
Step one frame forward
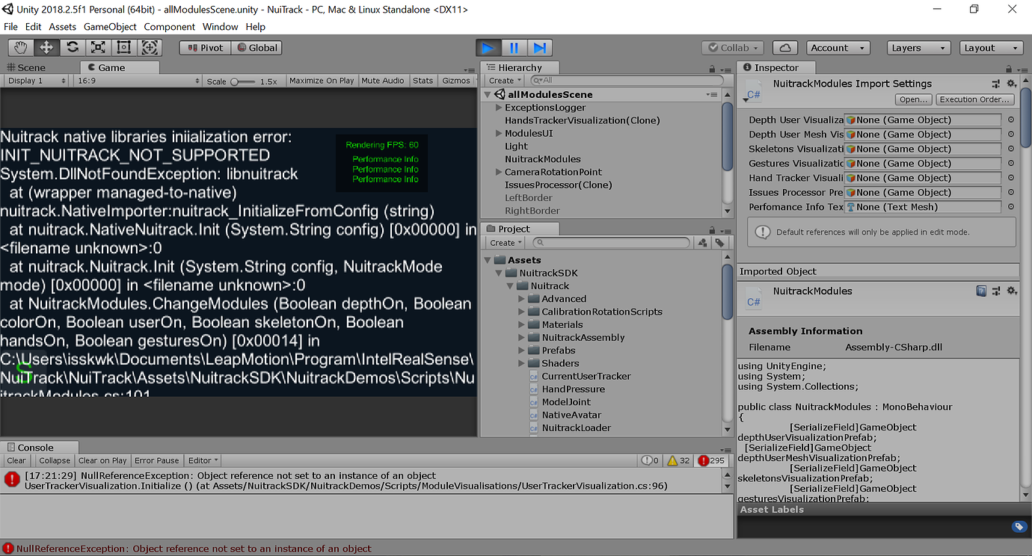click(540, 47)
